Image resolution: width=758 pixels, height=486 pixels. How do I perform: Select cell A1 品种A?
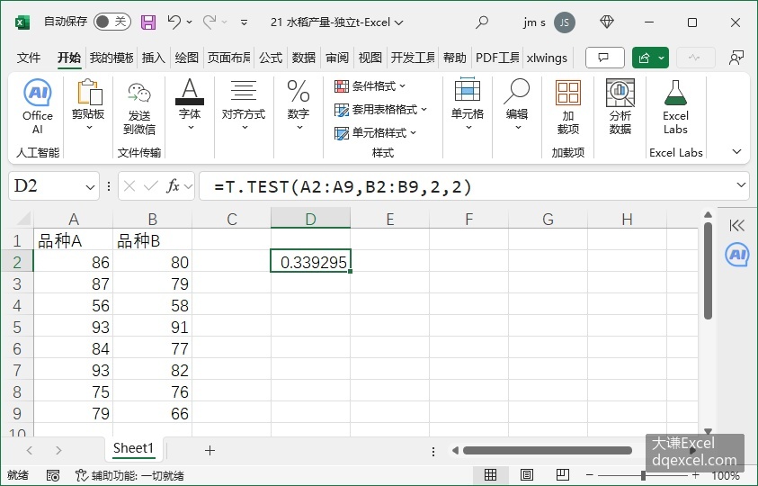click(73, 240)
